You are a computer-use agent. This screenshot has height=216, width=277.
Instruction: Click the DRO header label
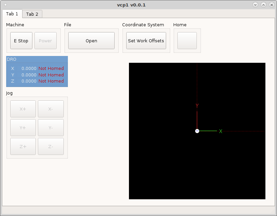(12, 59)
